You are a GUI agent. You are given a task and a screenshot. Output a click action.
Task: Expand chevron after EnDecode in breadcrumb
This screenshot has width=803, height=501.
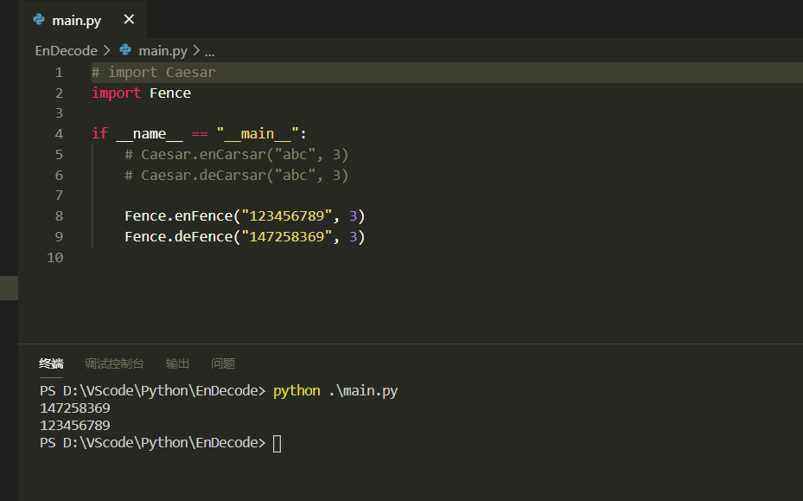[106, 50]
